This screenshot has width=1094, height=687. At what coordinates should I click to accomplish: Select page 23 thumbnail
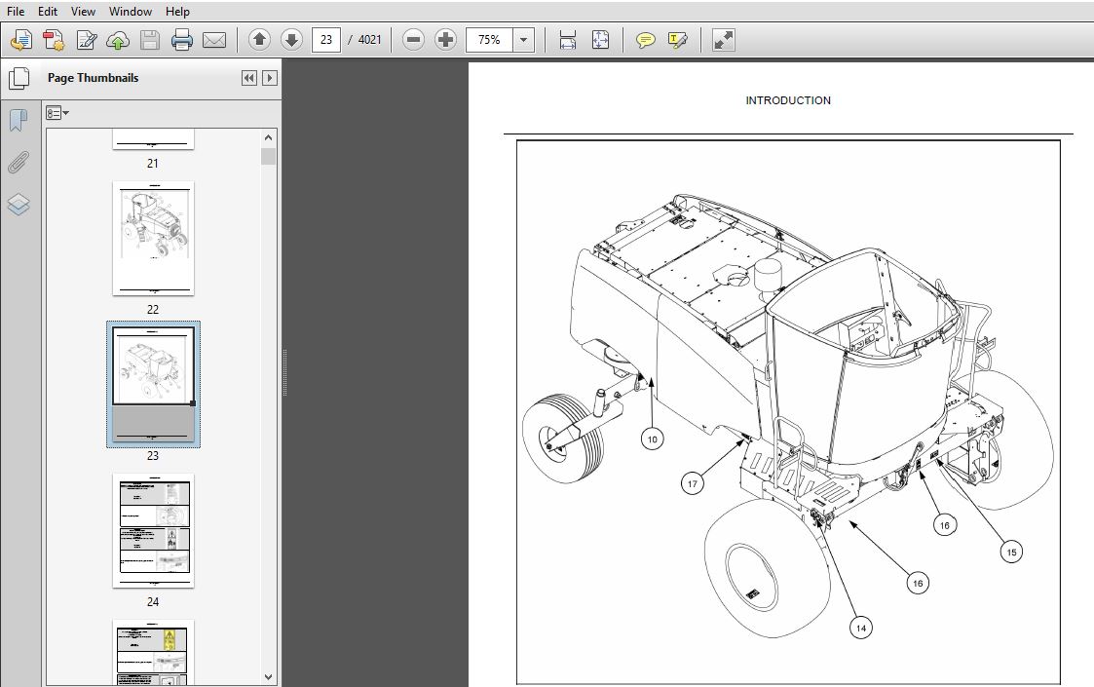click(x=154, y=384)
